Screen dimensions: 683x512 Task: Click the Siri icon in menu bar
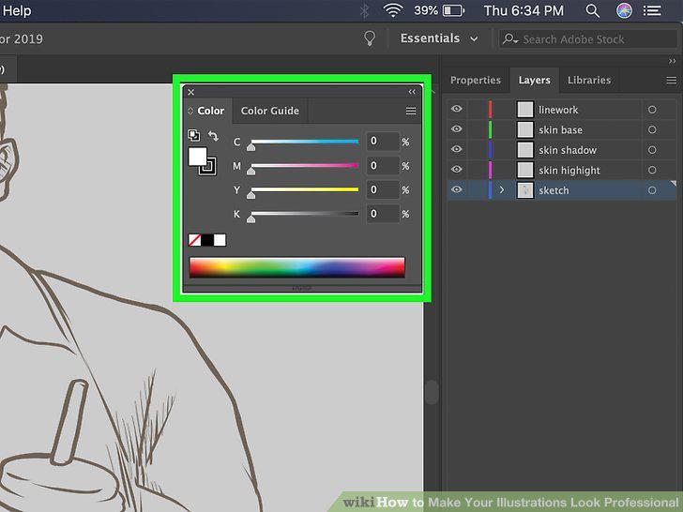[x=624, y=10]
